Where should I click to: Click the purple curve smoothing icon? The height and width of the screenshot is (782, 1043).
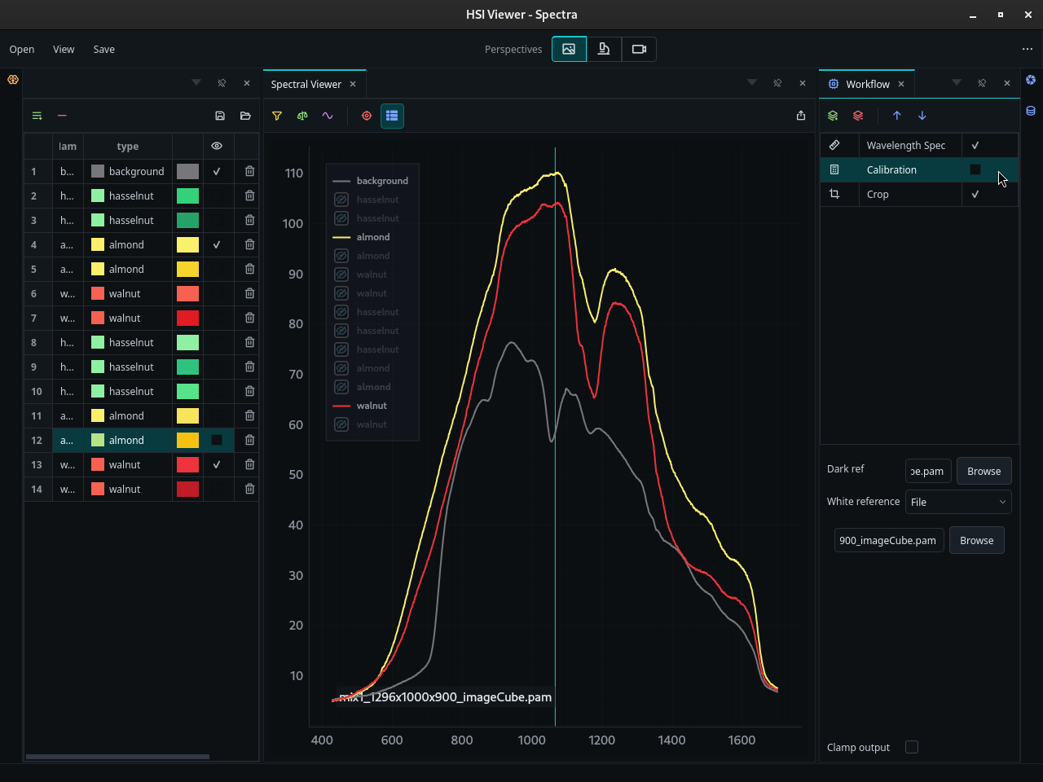click(x=328, y=116)
